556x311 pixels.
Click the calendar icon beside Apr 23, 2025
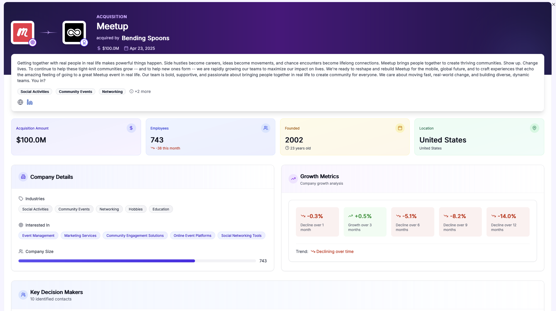pyautogui.click(x=126, y=48)
